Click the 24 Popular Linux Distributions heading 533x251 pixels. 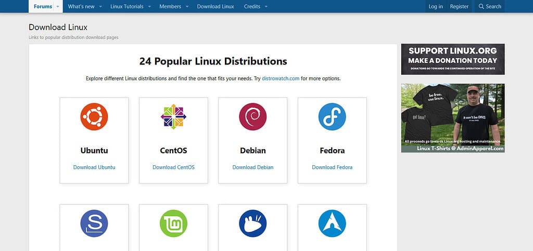click(x=213, y=61)
